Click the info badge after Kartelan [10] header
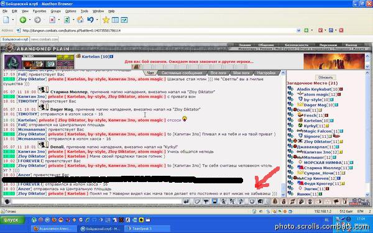The image size is (373, 233). coord(111,57)
